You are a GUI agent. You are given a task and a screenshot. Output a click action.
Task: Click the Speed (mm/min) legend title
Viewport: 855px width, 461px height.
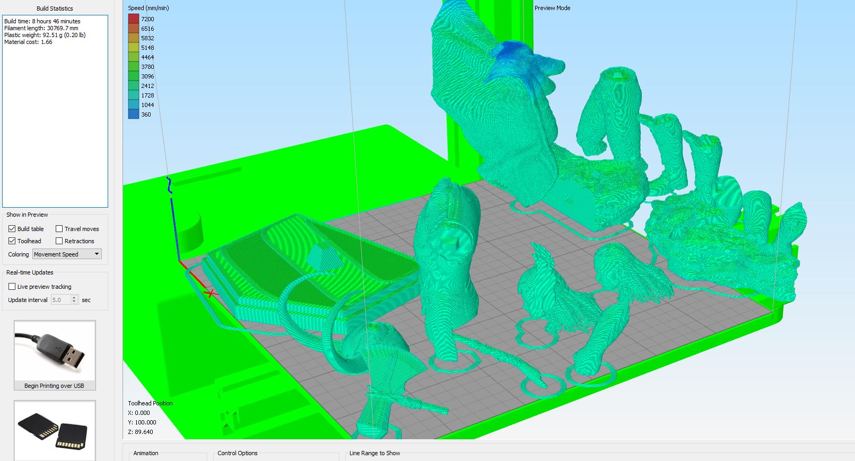tap(149, 8)
